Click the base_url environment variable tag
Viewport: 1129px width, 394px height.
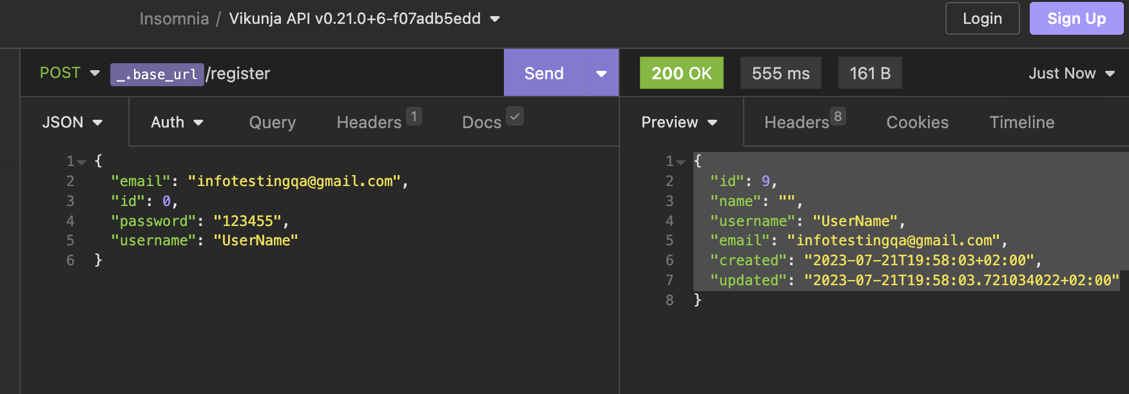[157, 75]
